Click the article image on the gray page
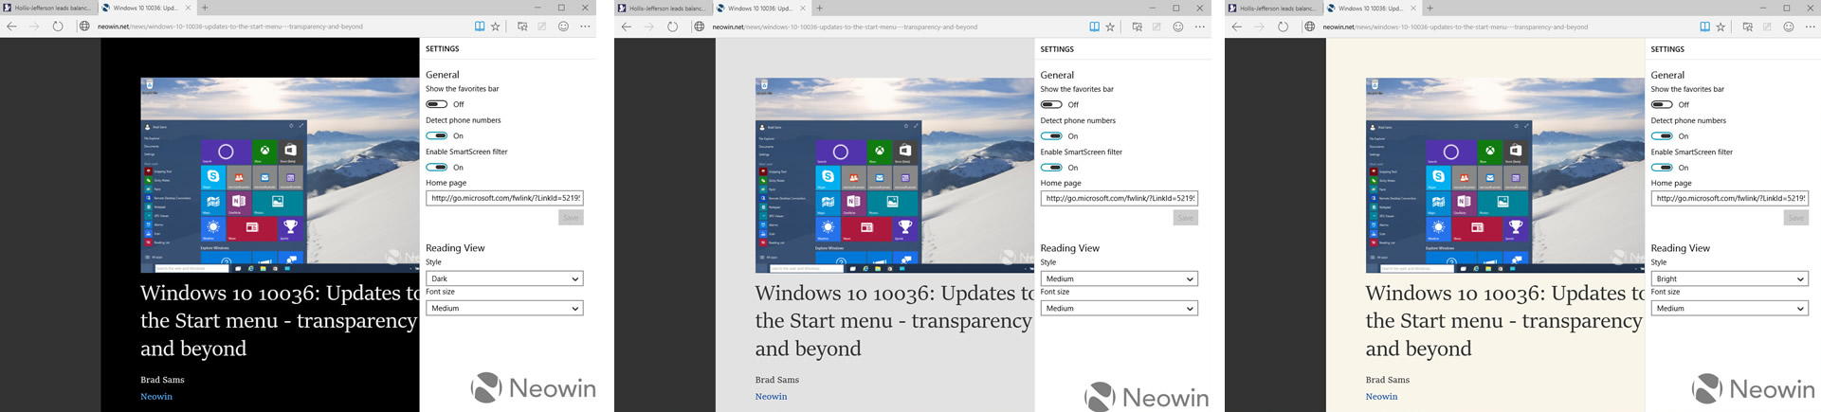This screenshot has height=412, width=1821. (x=894, y=175)
